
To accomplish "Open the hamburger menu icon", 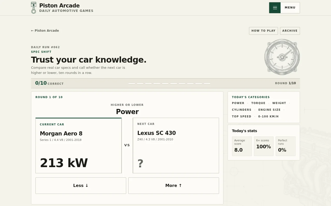I will click(x=275, y=8).
